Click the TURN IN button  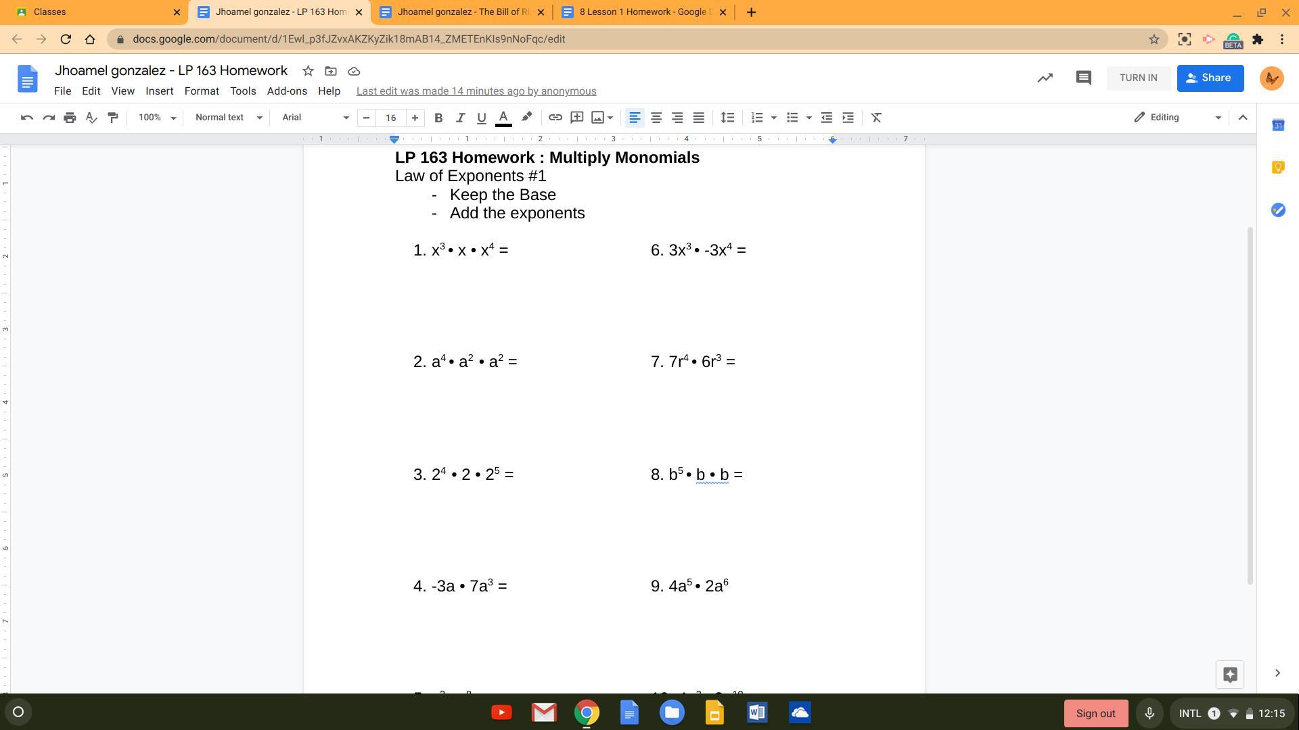(1138, 78)
